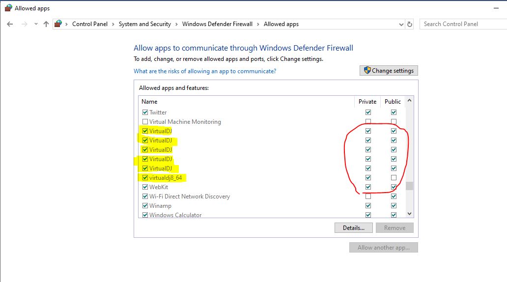Select the Twitter row name
The height and width of the screenshot is (282, 507).
pyautogui.click(x=158, y=112)
